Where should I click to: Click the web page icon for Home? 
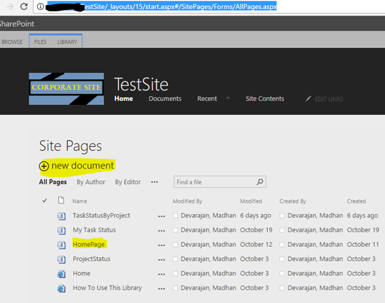[x=61, y=274]
